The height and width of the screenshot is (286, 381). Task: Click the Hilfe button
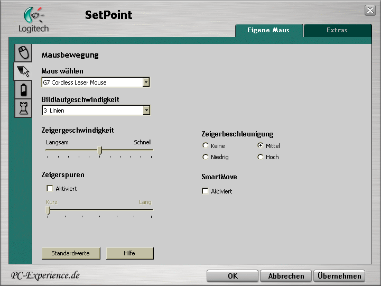tap(130, 253)
